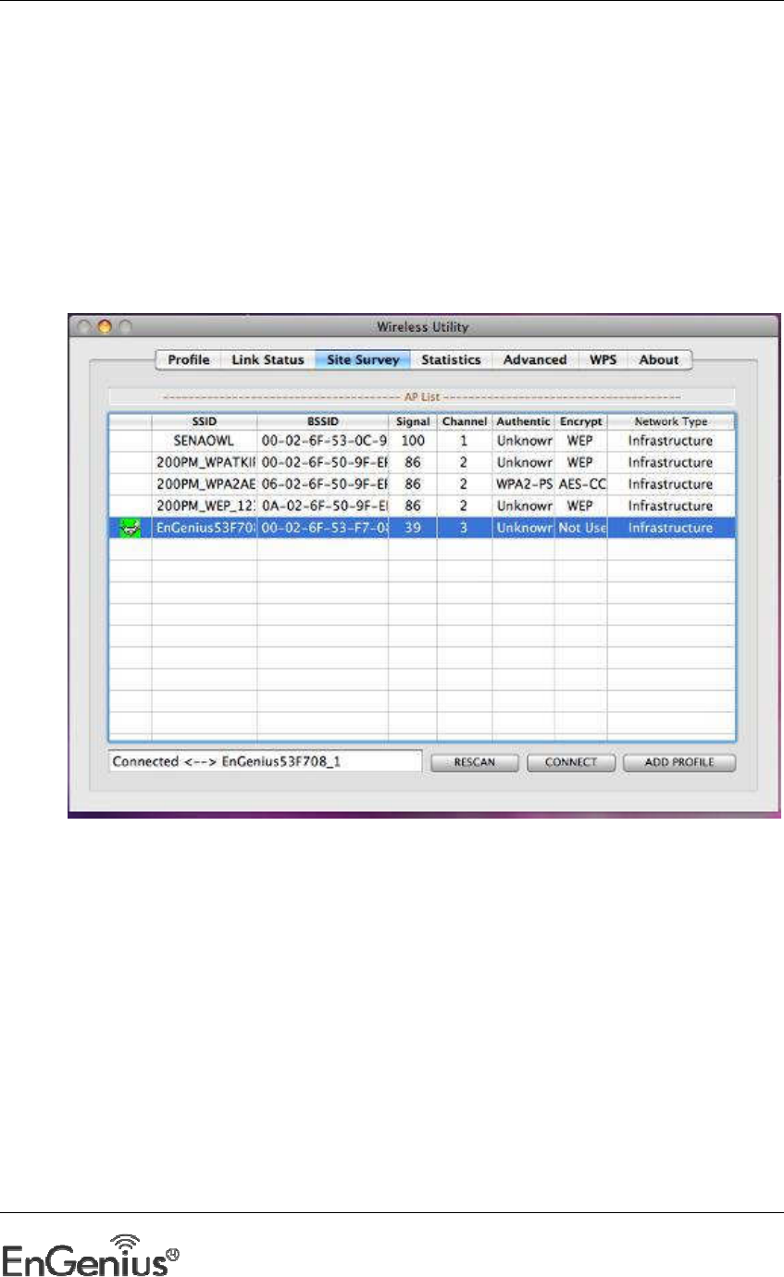Select the 200PM_WEP_12 network row

point(422,507)
